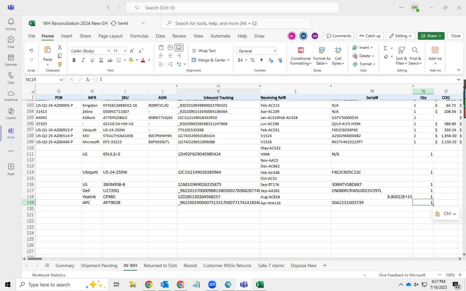Add a new sheet with plus button
Viewport: 466px width, 291px height.
coord(325,265)
